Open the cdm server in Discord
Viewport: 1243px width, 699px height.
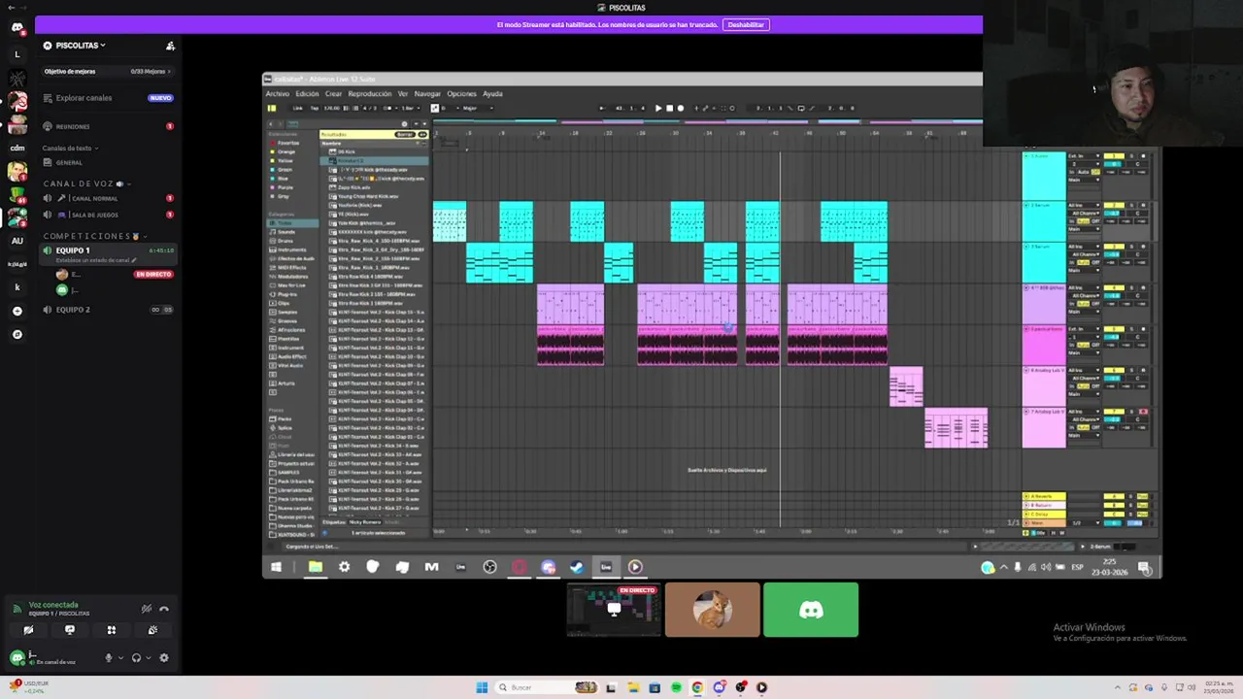(17, 148)
